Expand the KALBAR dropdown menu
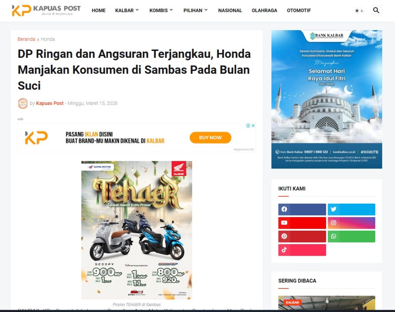The height and width of the screenshot is (312, 395). point(127,10)
